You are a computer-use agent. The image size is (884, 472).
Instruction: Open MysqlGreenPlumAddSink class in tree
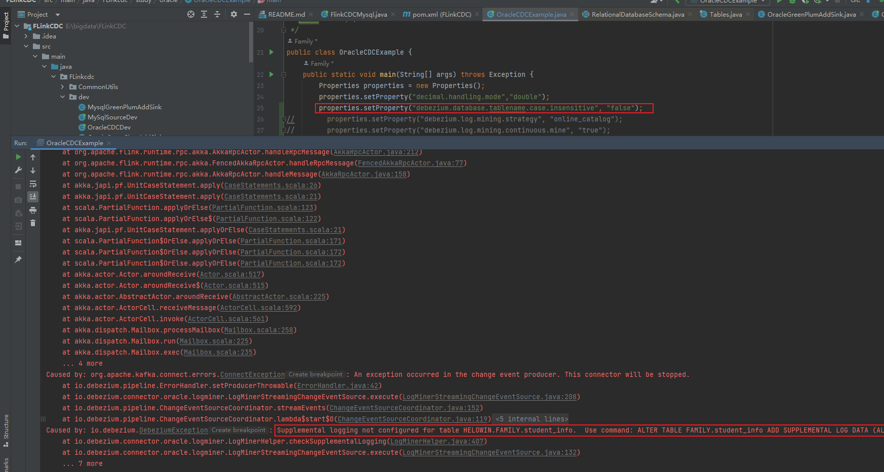pos(125,107)
